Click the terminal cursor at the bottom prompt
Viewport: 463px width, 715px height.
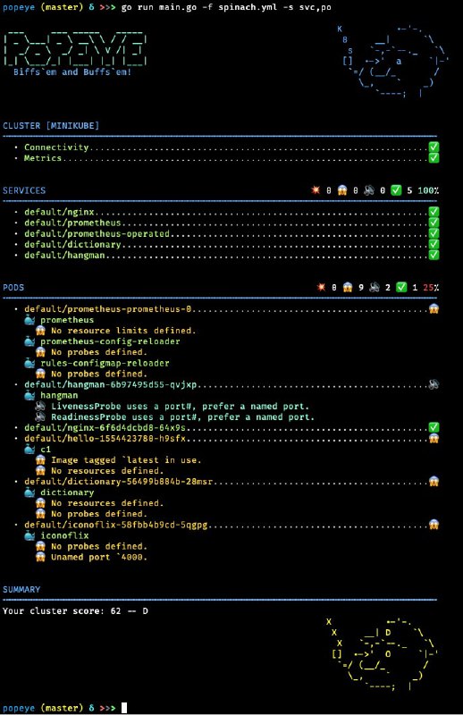tap(123, 708)
